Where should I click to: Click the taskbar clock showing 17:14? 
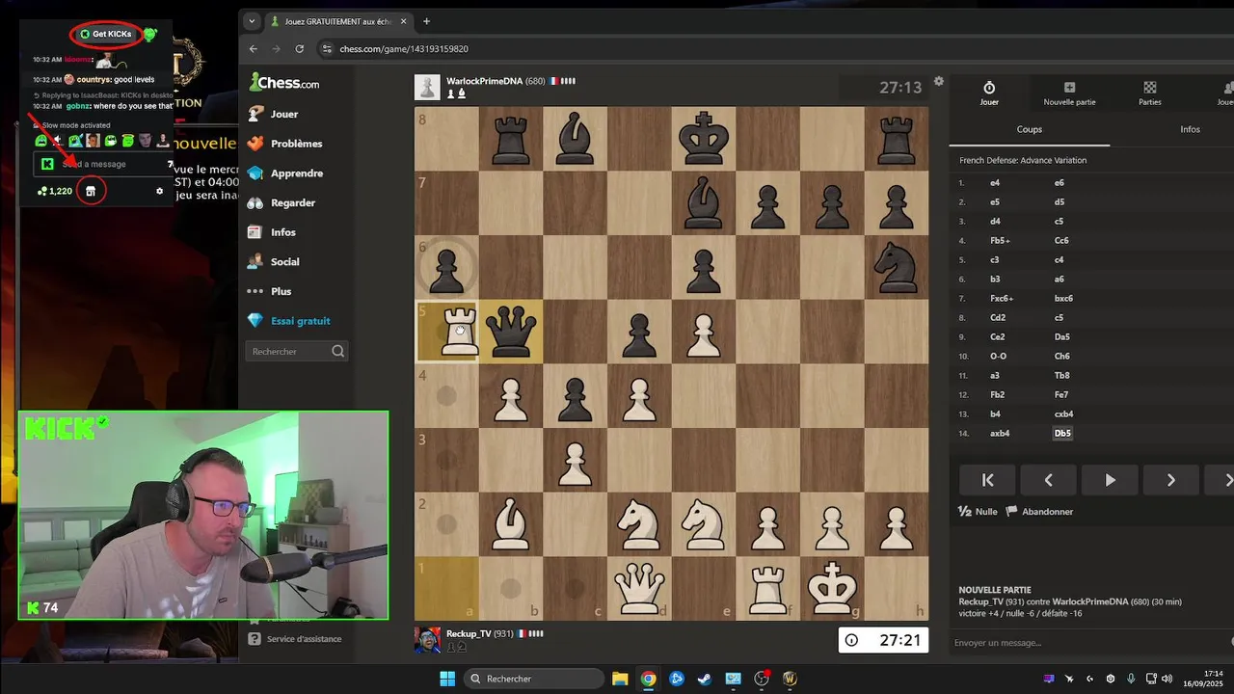click(1203, 679)
